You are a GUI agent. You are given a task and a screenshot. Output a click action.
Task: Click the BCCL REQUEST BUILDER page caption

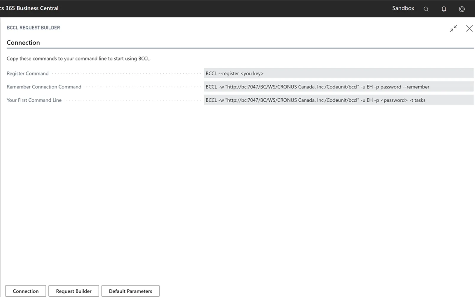pyautogui.click(x=33, y=28)
